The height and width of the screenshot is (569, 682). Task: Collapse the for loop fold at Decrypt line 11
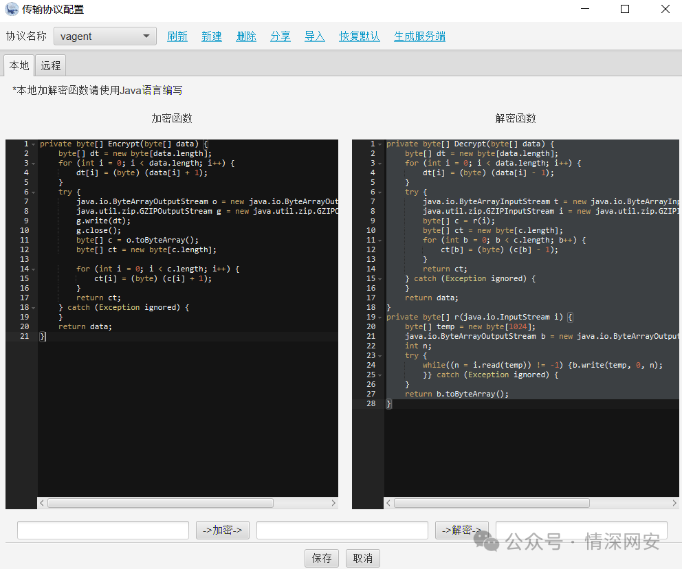point(379,241)
